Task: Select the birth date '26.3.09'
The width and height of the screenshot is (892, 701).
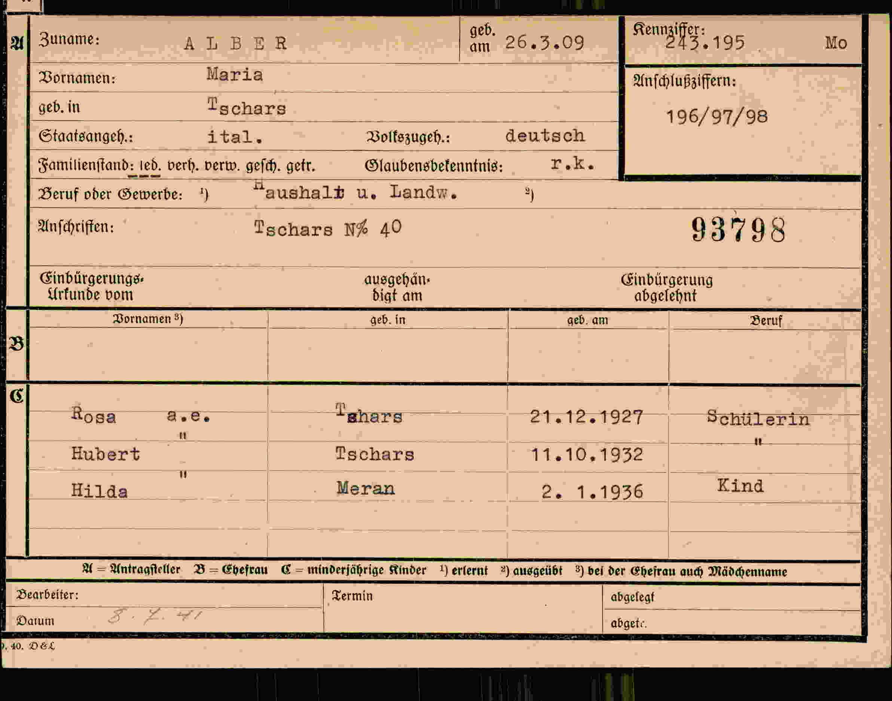Action: click(544, 43)
